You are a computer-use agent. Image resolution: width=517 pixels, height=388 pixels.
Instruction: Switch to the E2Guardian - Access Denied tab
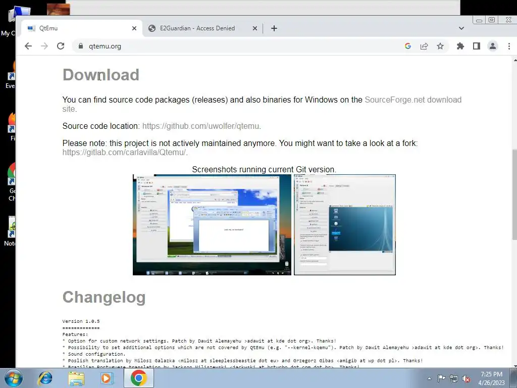click(202, 28)
